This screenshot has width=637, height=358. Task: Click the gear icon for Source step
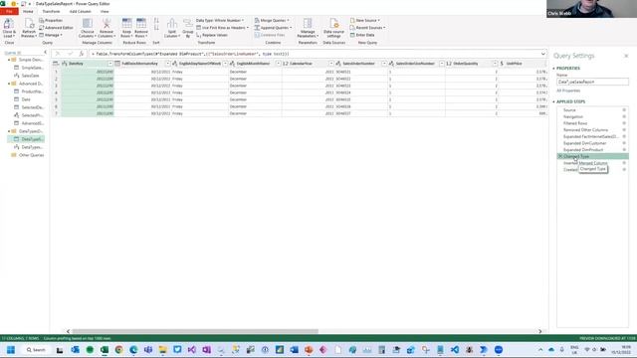coord(624,110)
